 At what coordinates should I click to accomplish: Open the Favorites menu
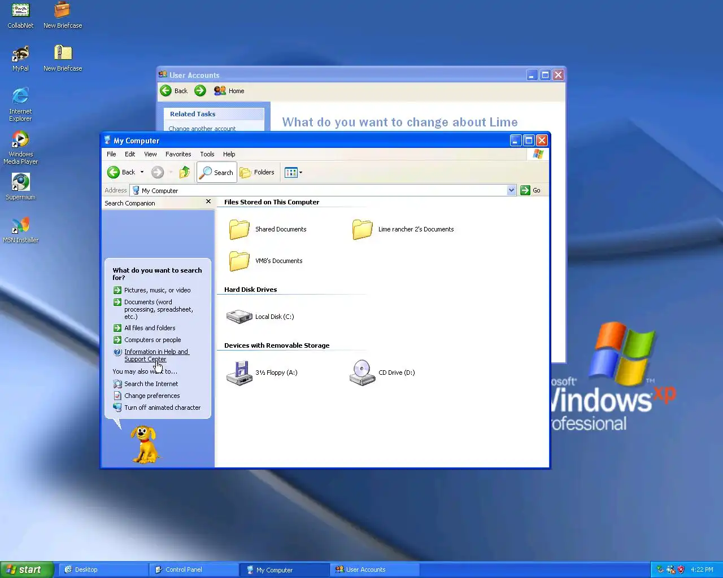click(x=178, y=154)
